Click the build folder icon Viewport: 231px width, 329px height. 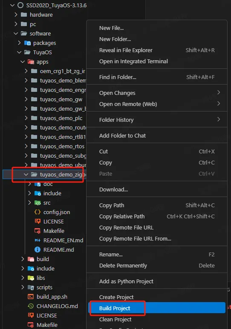click(x=31, y=259)
